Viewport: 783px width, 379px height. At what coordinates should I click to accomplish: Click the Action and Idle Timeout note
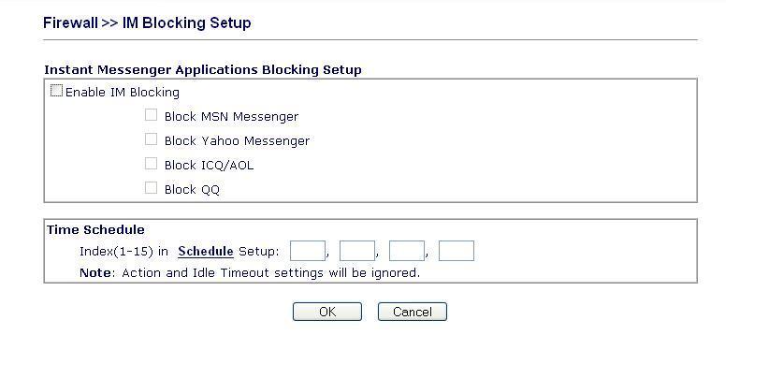[x=250, y=272]
